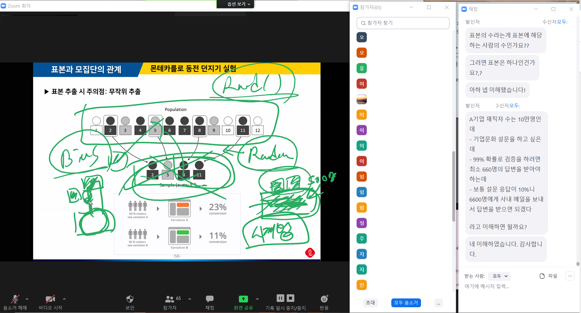Viewport: 581px width, 313px height.
Task: Open Reactions (반응) emoji icon
Action: [324, 299]
